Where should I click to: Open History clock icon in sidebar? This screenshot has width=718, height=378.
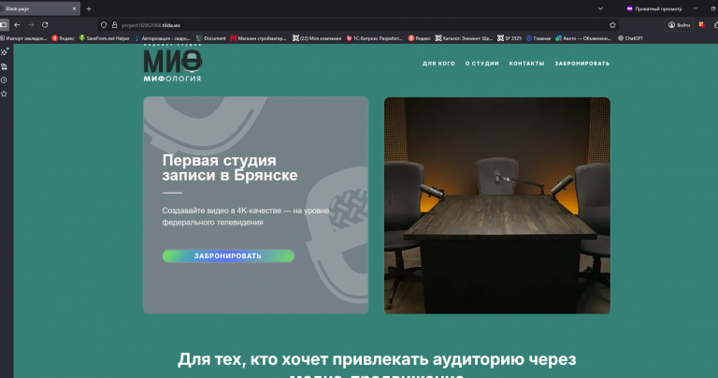[x=4, y=80]
